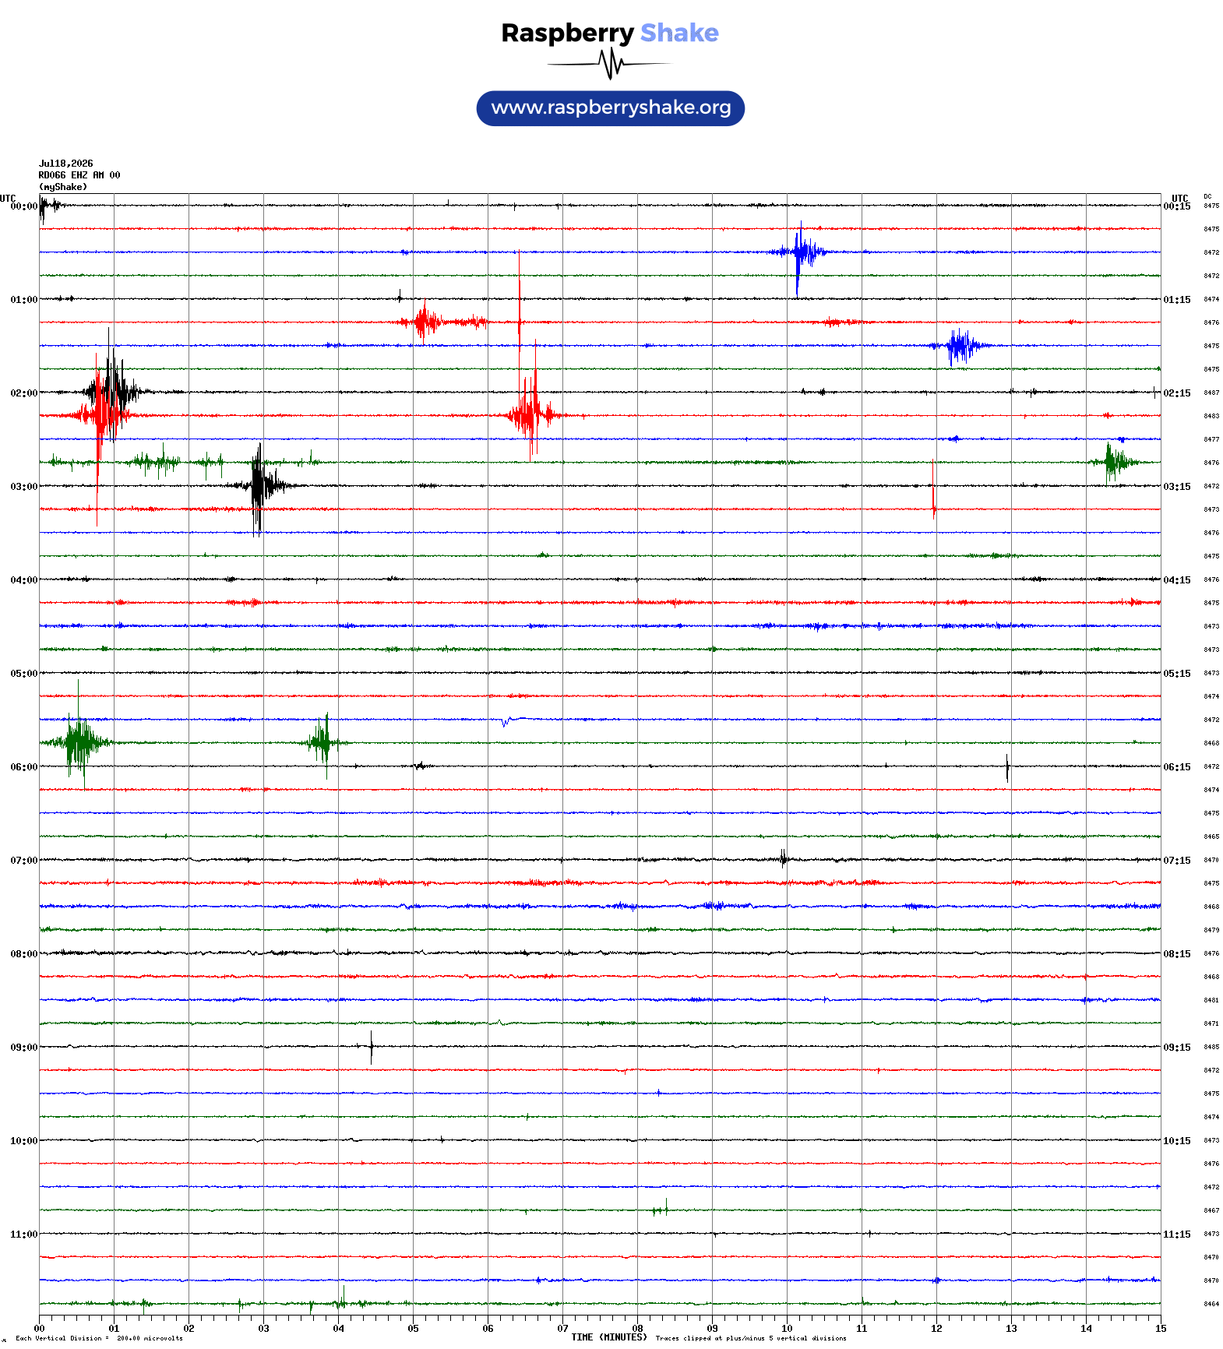Click the 05:15 end-time label
Image resolution: width=1223 pixels, height=1349 pixels.
point(1177,674)
